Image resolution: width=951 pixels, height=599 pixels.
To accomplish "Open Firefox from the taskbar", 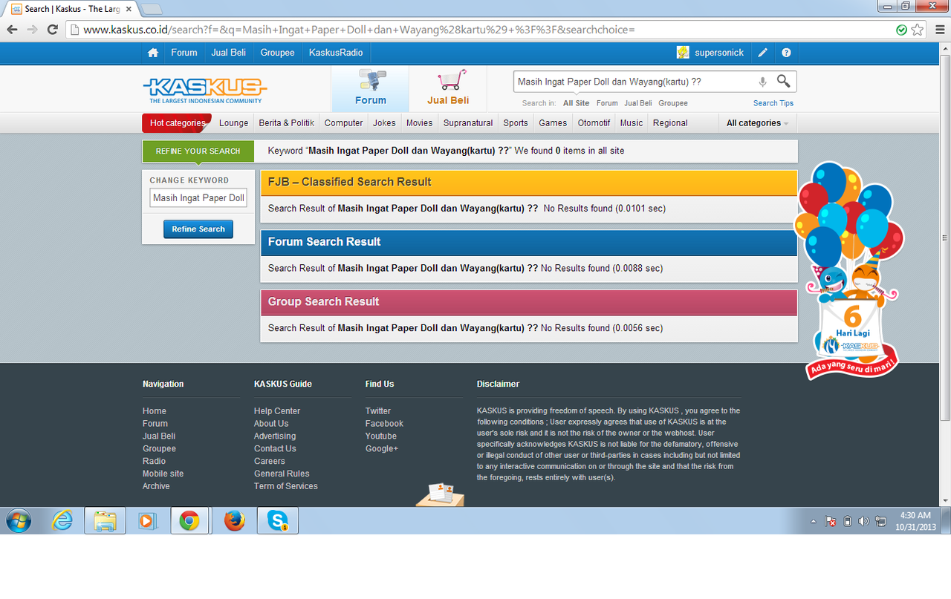I will tap(234, 521).
